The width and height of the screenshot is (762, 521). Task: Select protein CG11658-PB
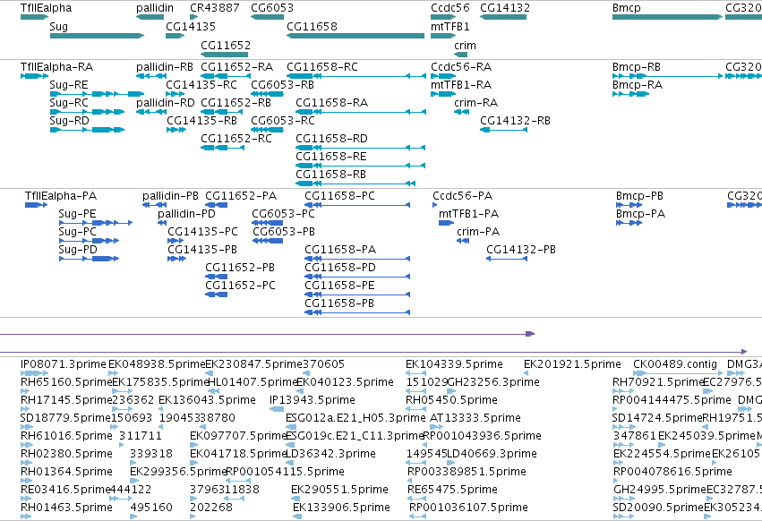pos(357,312)
